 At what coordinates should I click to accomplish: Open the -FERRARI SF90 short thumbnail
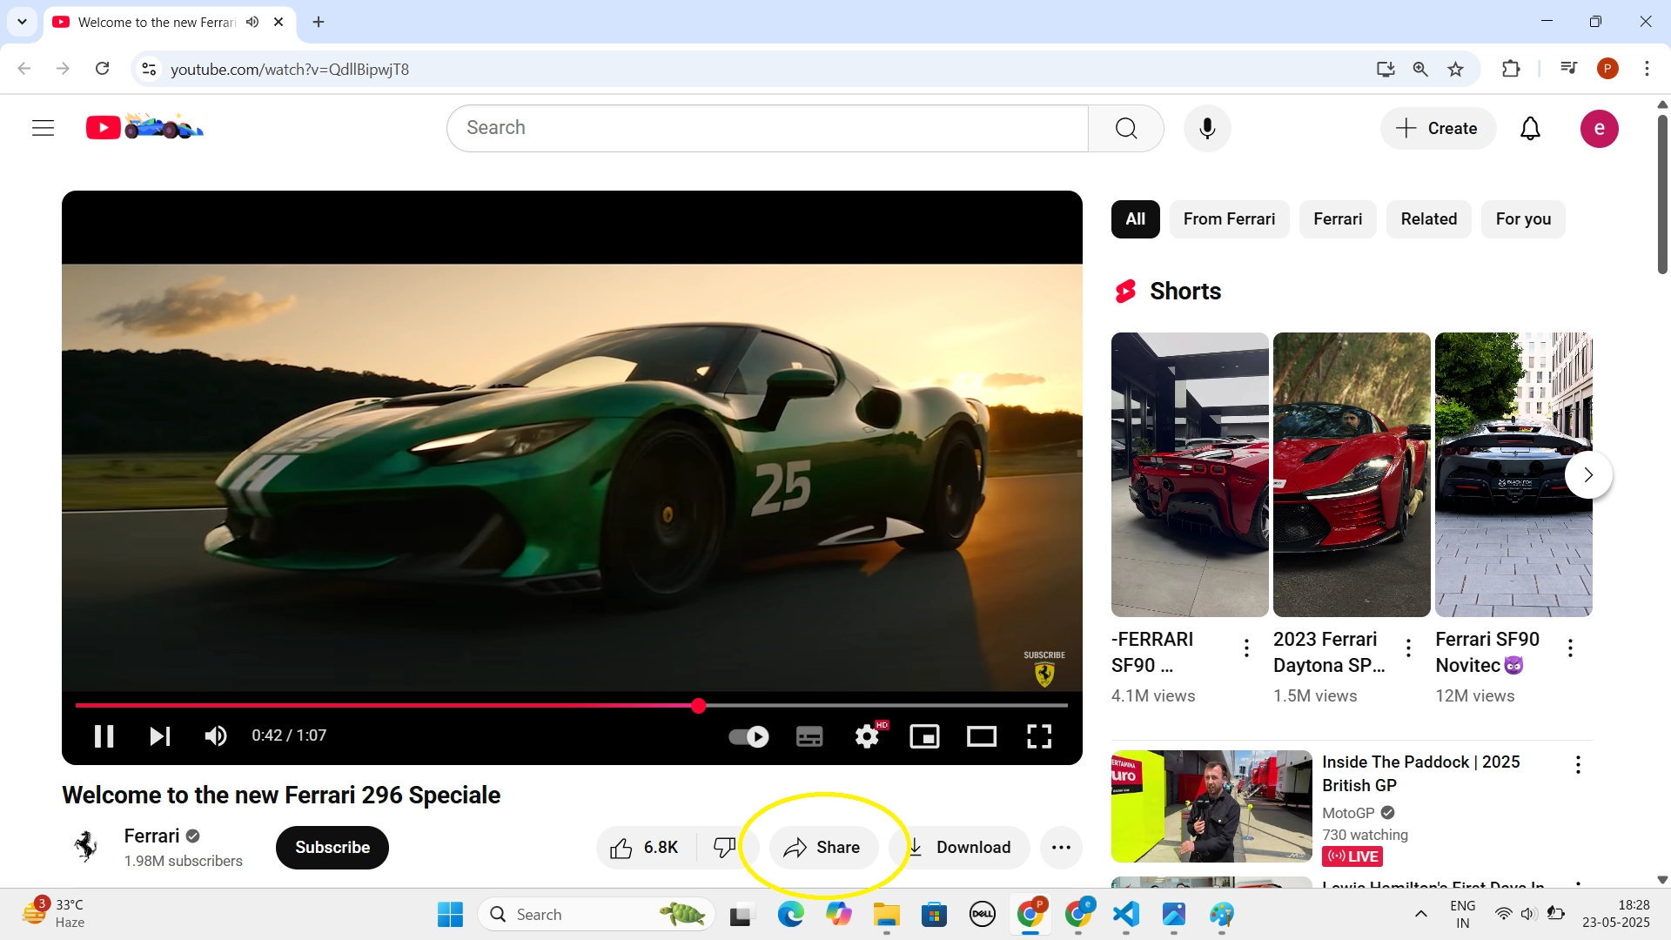[x=1190, y=474]
